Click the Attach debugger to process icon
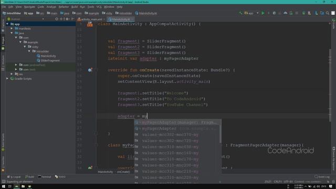336x189 pixels. click(x=291, y=13)
